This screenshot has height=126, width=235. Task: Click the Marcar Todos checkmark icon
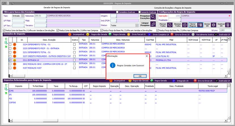tap(170, 25)
